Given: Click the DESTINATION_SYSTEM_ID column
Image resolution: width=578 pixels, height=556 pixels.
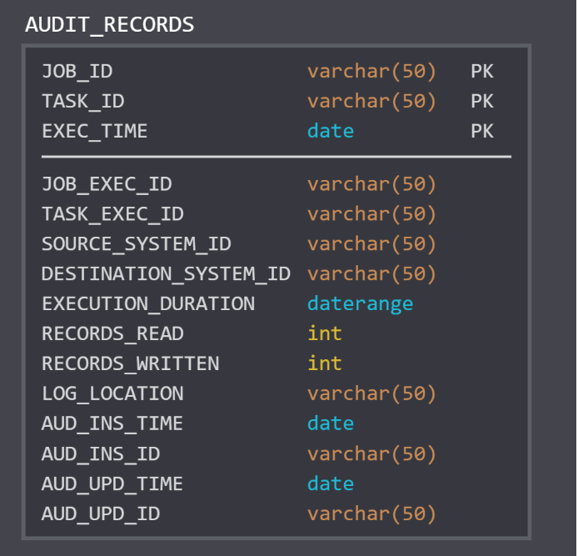Looking at the screenshot, I should tap(166, 274).
